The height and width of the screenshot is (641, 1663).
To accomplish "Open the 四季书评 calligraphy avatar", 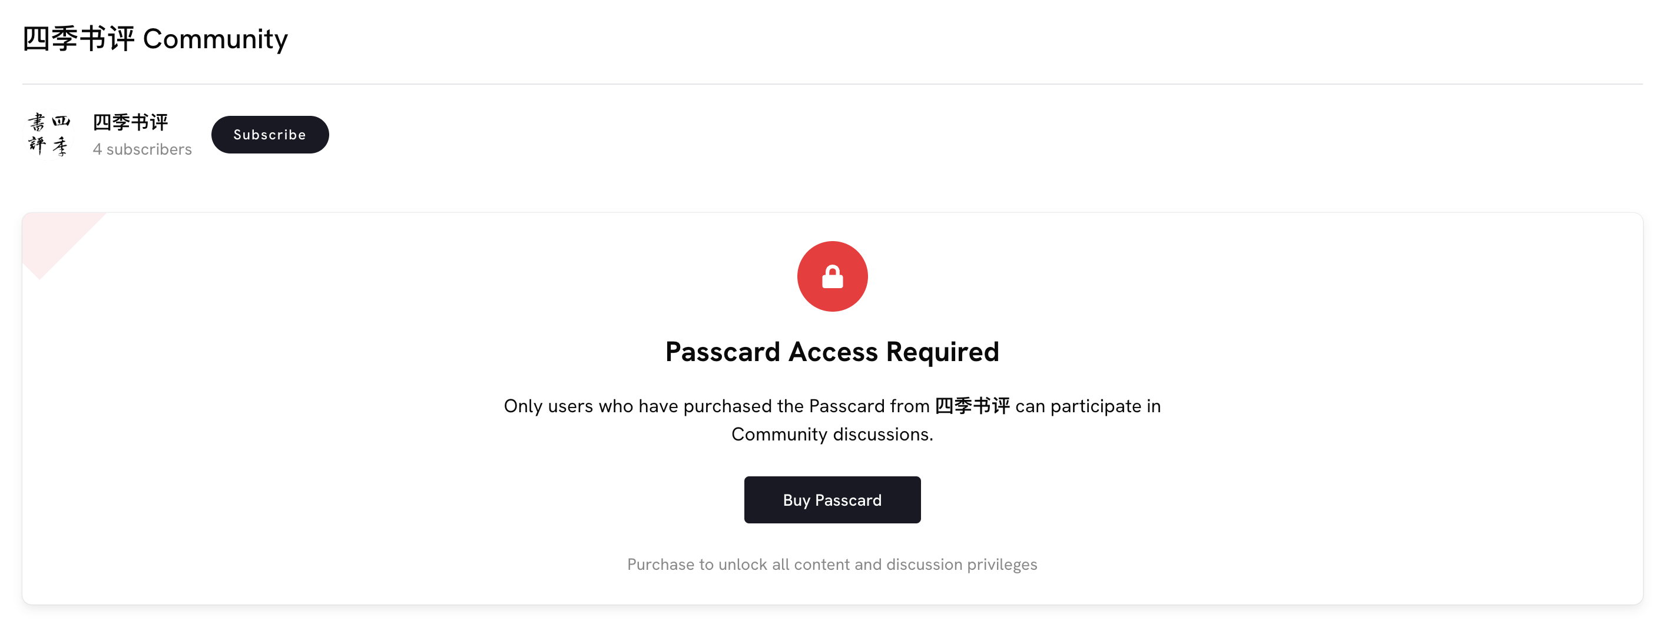I will tap(48, 135).
